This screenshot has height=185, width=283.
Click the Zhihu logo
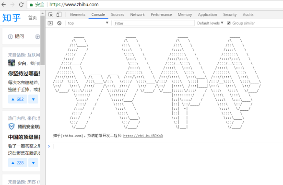point(12,18)
